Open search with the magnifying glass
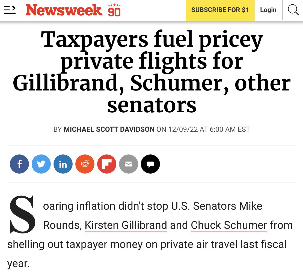The width and height of the screenshot is (303, 275). [x=293, y=10]
